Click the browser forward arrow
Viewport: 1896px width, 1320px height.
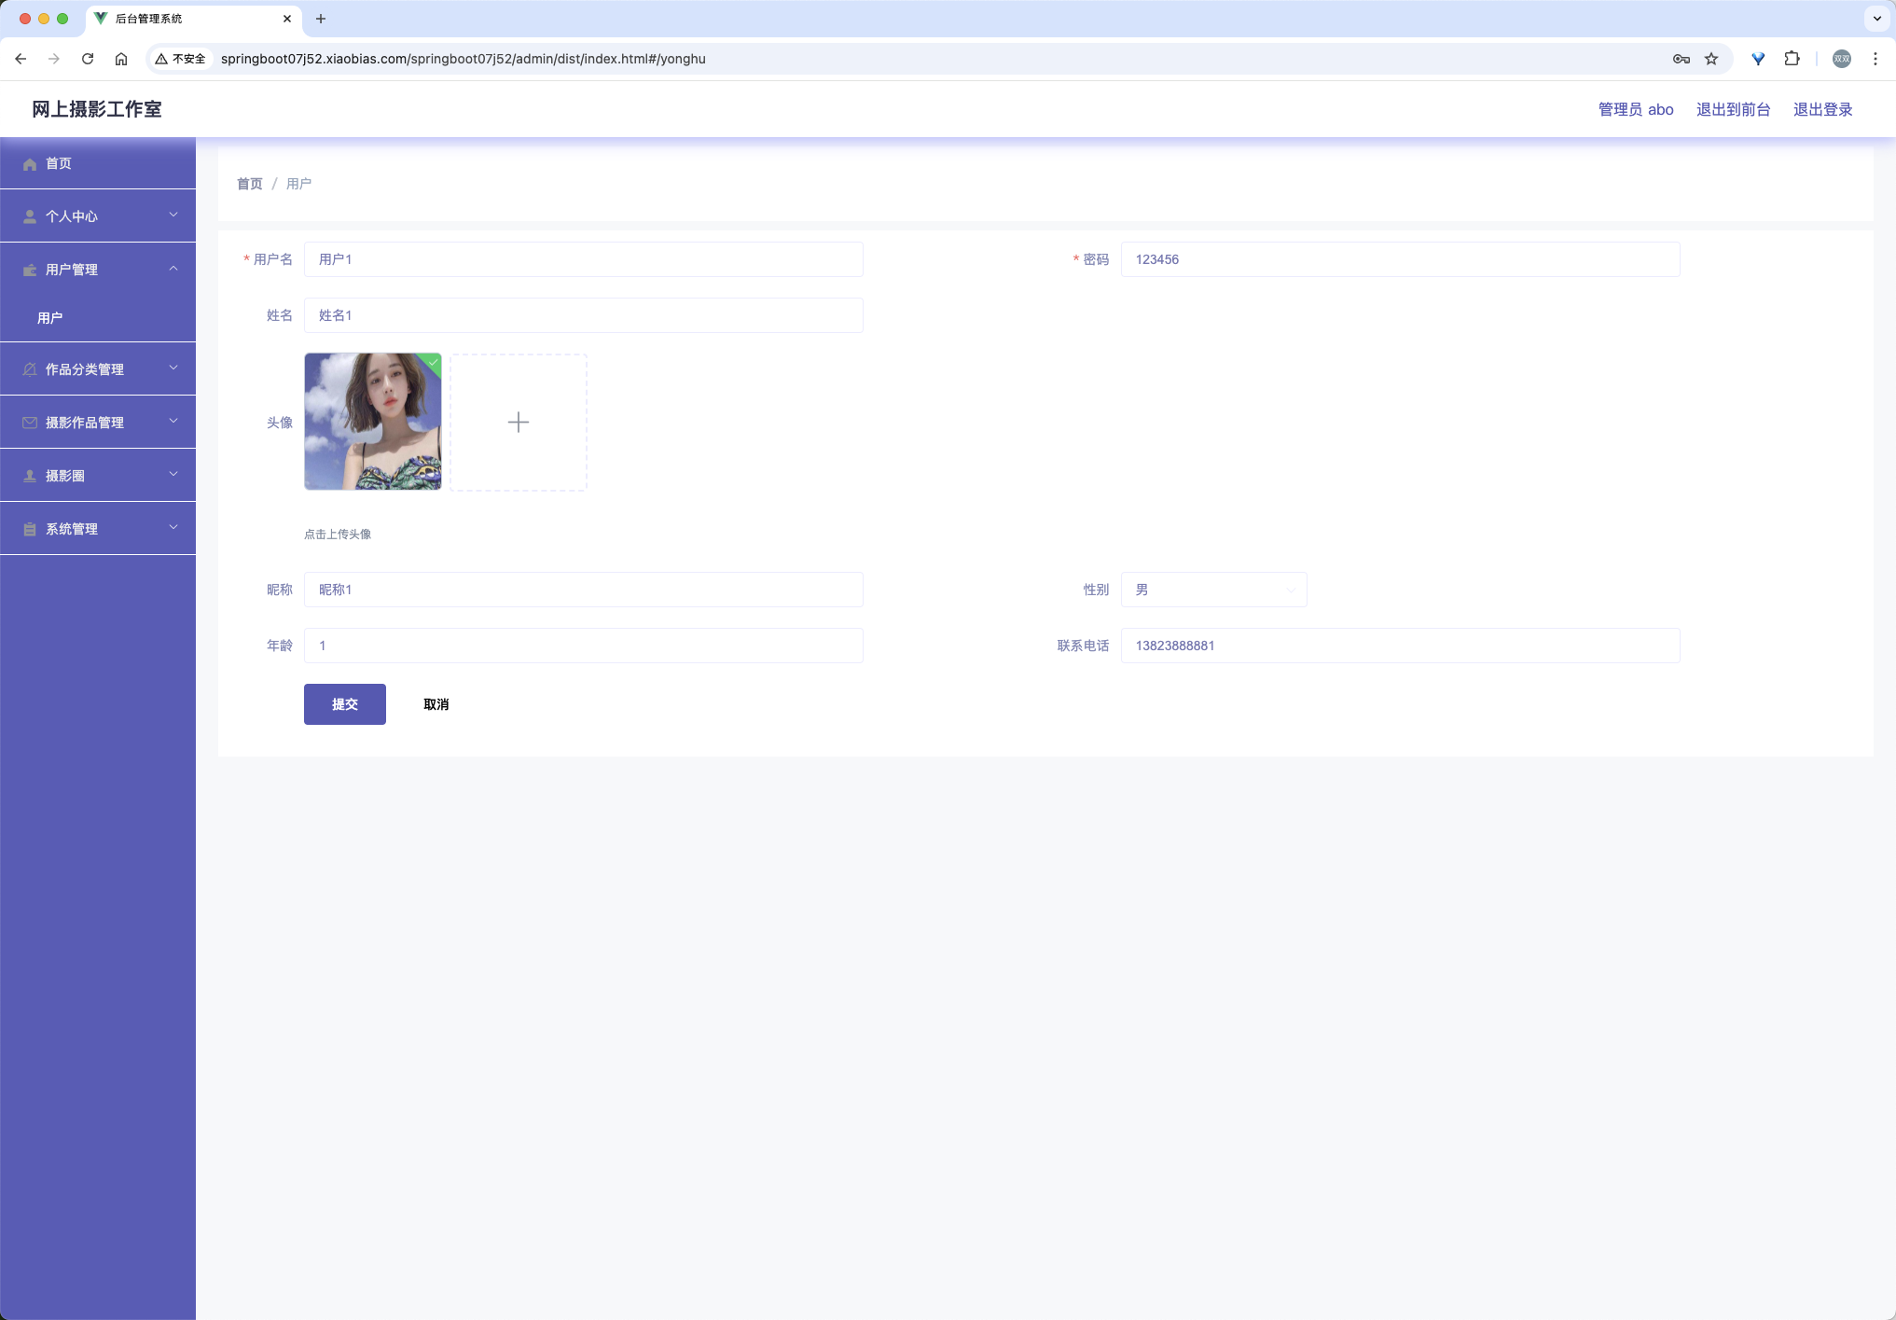54,59
